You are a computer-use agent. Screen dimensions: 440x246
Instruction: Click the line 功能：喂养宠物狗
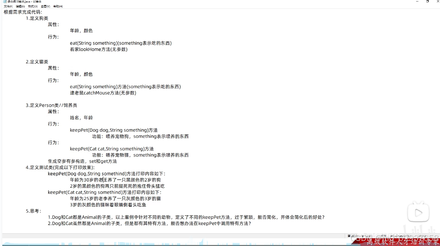pos(140,136)
